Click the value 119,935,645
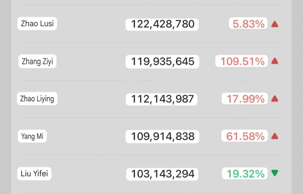Viewport: 303px width, 194px height. tap(162, 62)
